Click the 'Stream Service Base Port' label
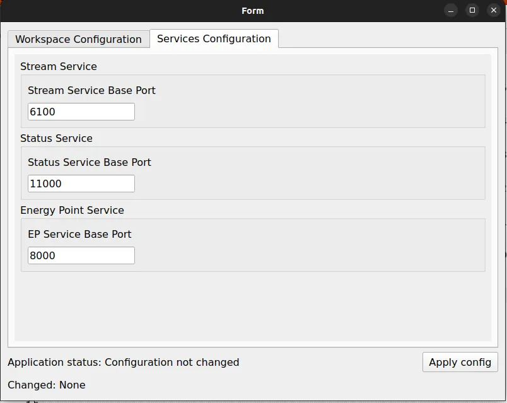507x403 pixels. (91, 90)
